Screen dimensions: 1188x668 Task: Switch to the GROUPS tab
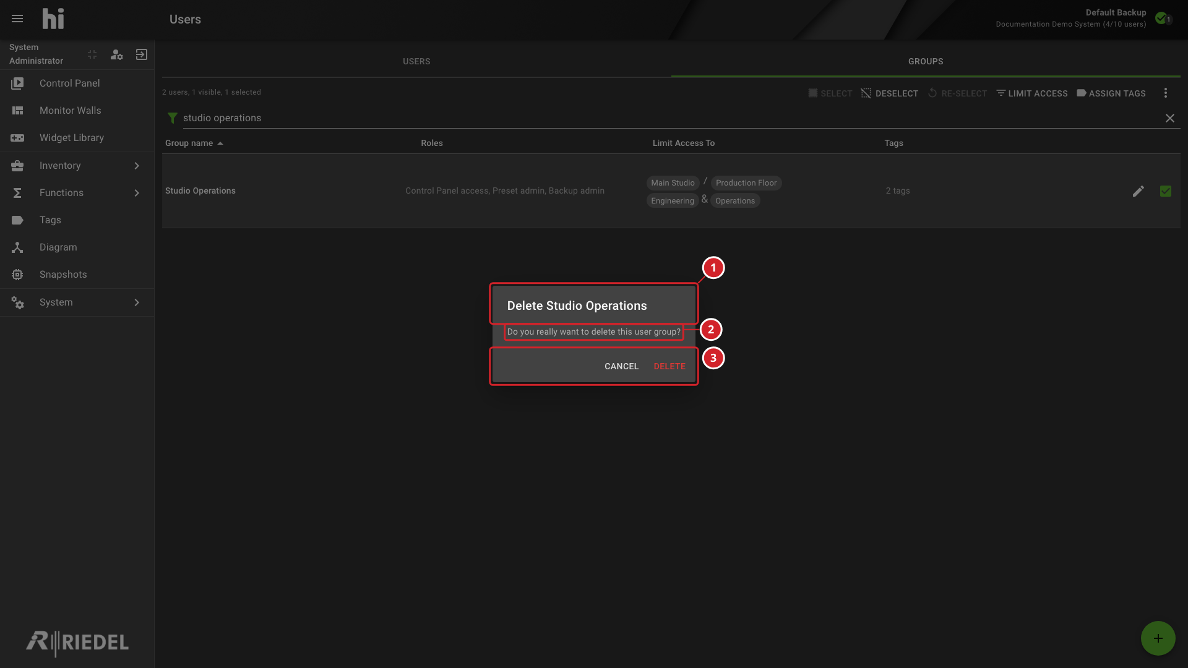click(926, 61)
